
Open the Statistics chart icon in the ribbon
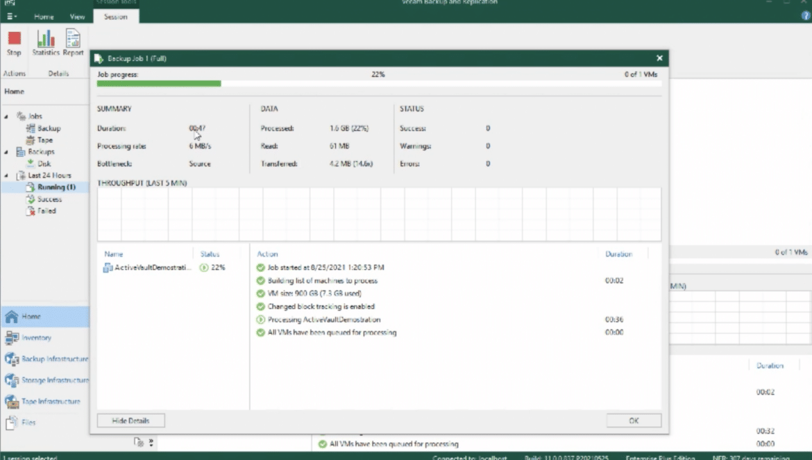click(x=46, y=38)
